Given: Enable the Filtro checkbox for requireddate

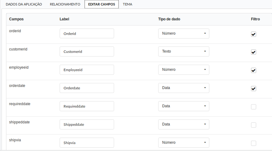Looking at the screenshot, I should (x=254, y=107).
